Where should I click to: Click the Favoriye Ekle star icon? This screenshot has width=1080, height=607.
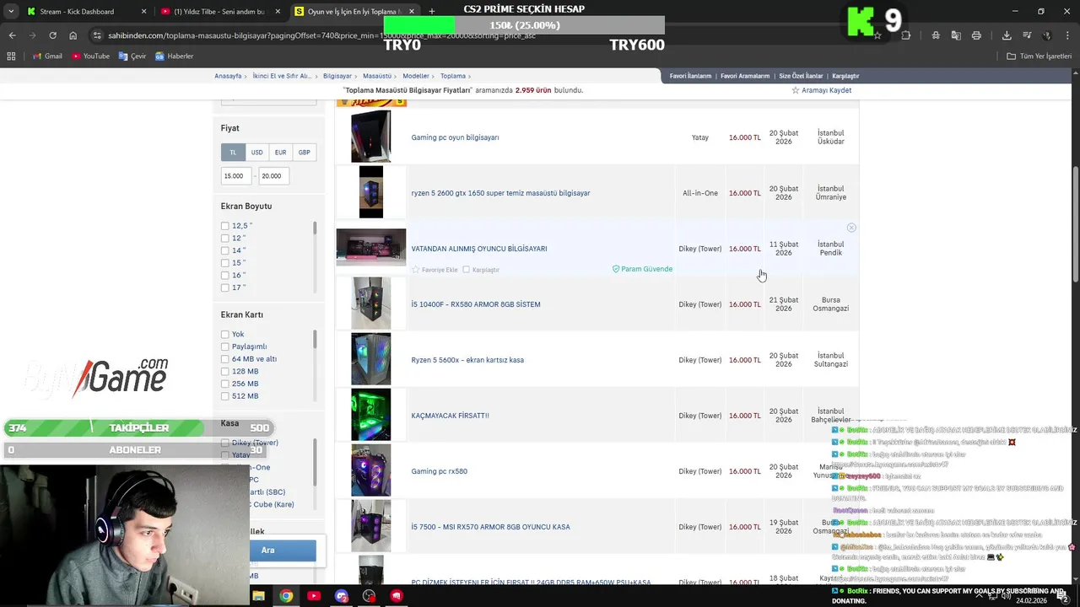(415, 270)
